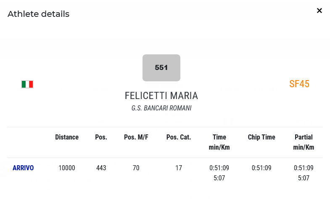Image resolution: width=330 pixels, height=201 pixels.
Task: Click the 0:51:09 value under Chip Time
Action: (x=261, y=168)
